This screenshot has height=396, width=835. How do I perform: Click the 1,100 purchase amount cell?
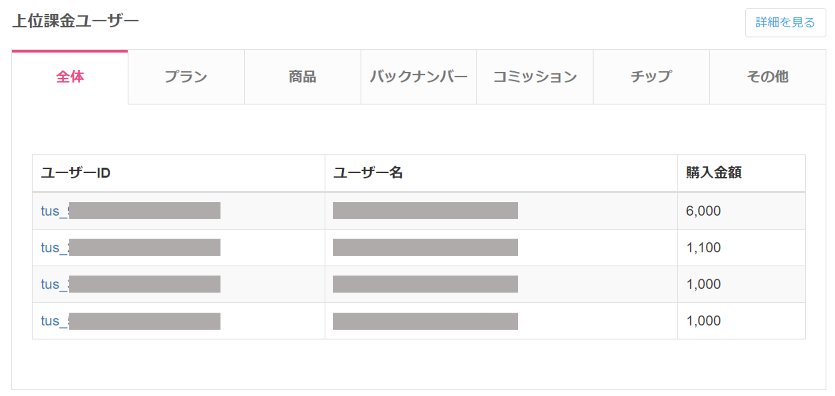703,248
